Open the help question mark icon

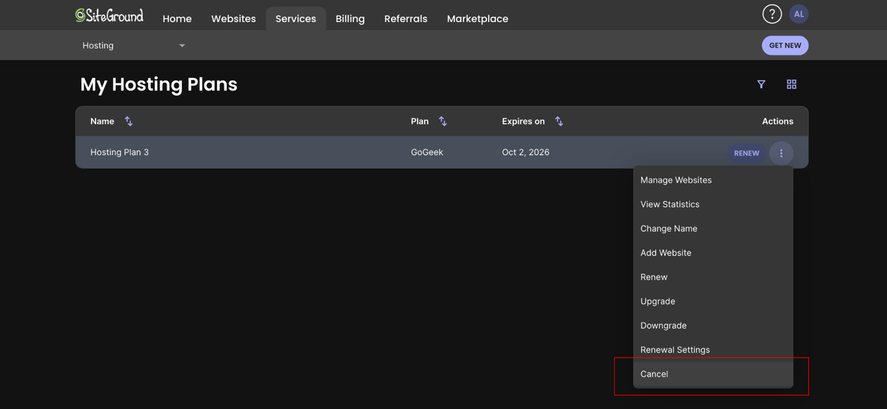coord(772,14)
